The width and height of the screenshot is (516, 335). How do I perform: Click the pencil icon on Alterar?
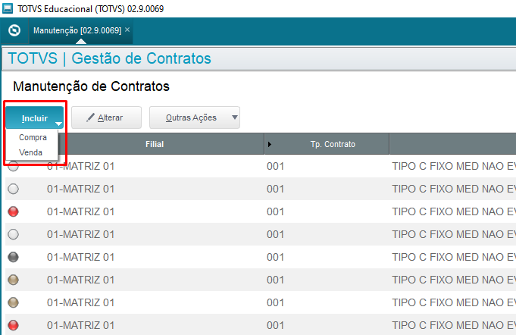point(90,117)
